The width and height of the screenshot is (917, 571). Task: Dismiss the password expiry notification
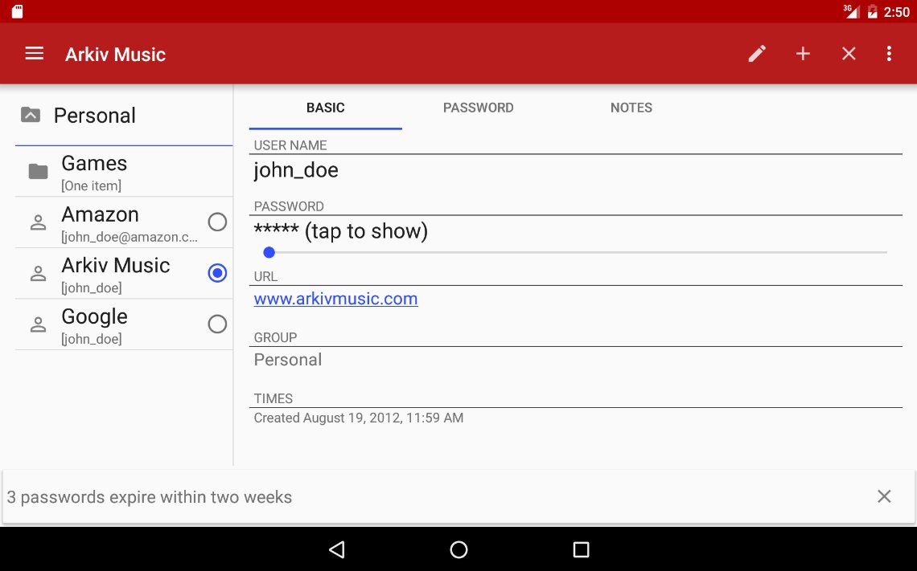pyautogui.click(x=884, y=496)
